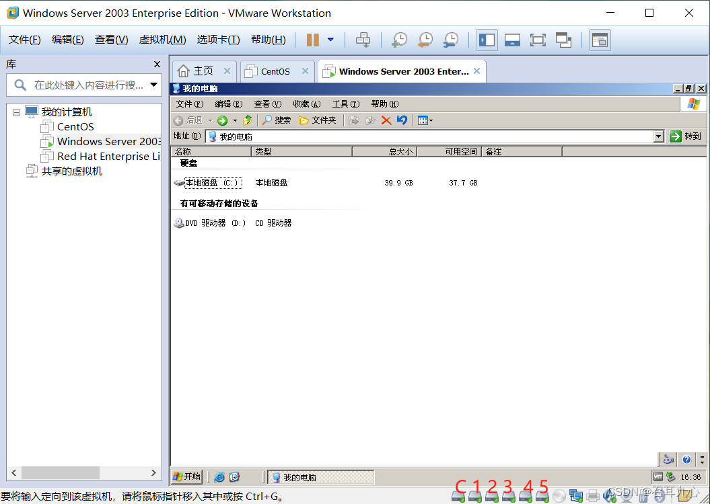Image resolution: width=710 pixels, height=504 pixels.
Task: Go up one folder level
Action: tap(247, 120)
